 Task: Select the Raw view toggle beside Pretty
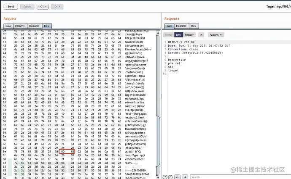click(178, 35)
